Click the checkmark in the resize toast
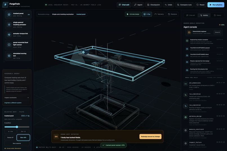 [103, 145]
